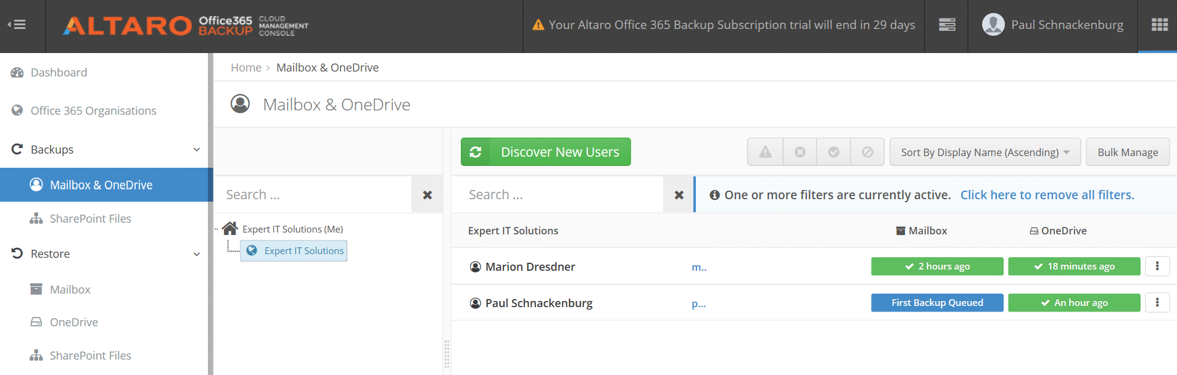Filter users by disabled (slashed circle) status

[867, 152]
